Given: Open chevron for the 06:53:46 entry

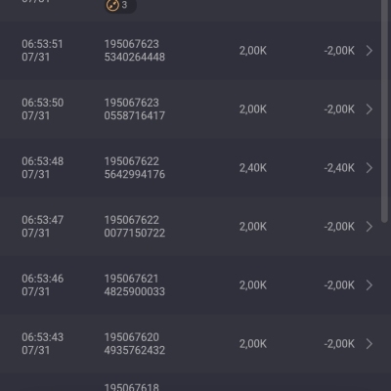Looking at the screenshot, I should tap(369, 285).
